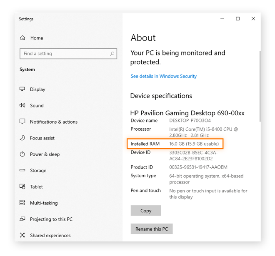Viewport: 275px width, 256px height.
Task: Click the Device ID value 3303C02B-B5EC-4C3A
Action: [x=193, y=155]
